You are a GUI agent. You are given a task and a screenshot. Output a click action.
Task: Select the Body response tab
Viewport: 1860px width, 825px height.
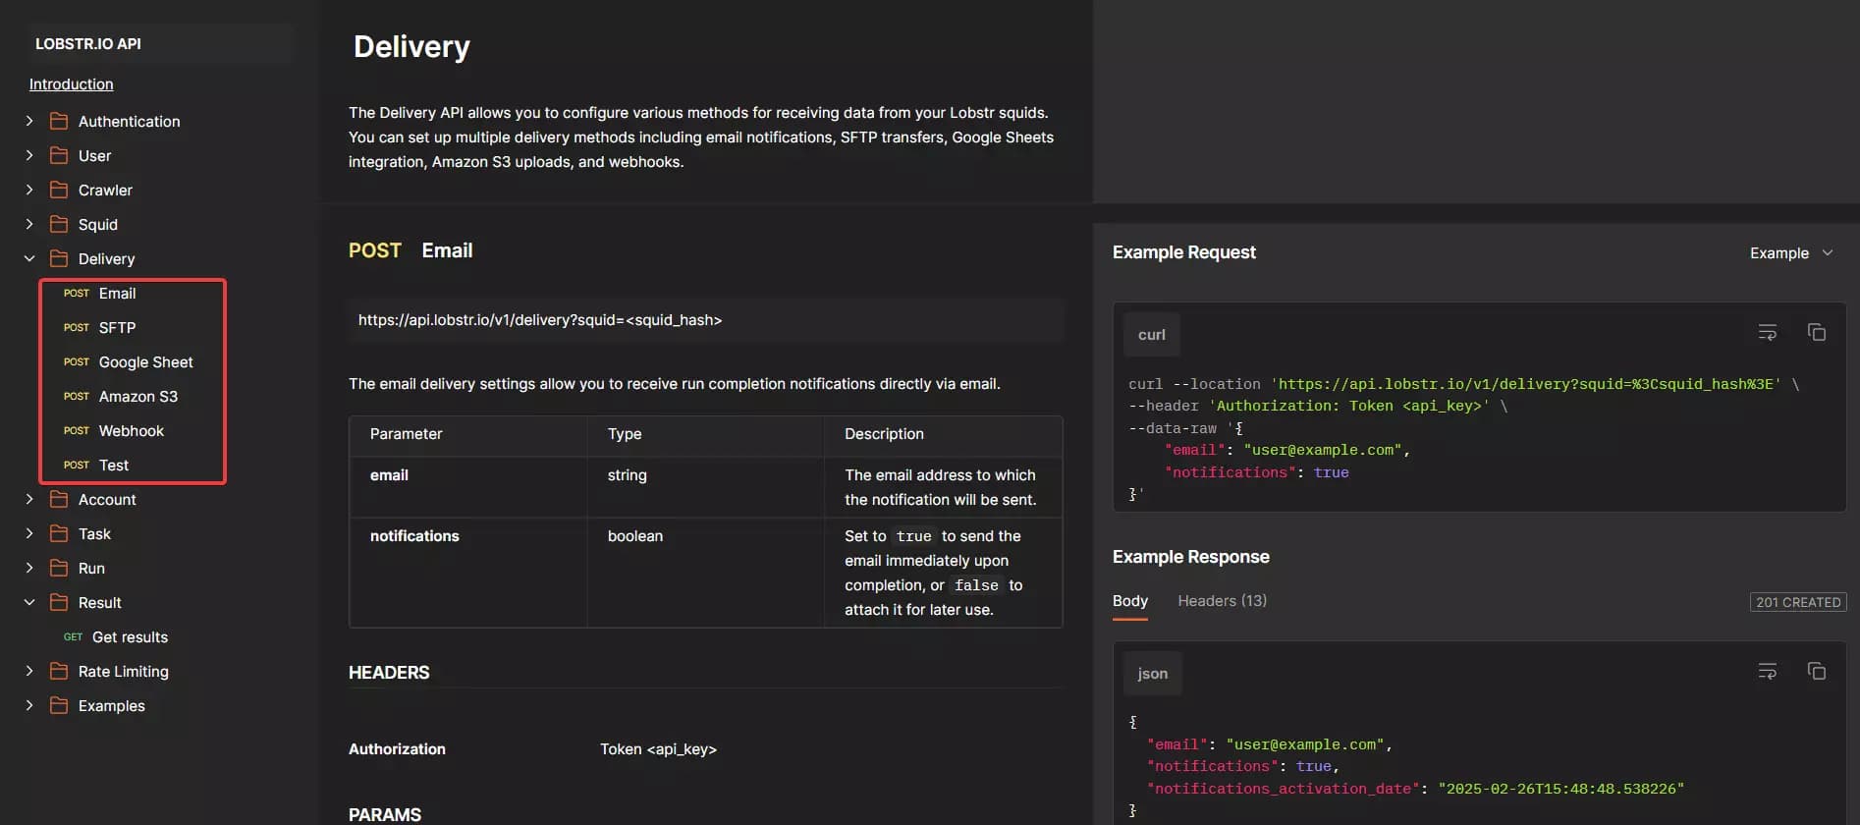click(1129, 600)
